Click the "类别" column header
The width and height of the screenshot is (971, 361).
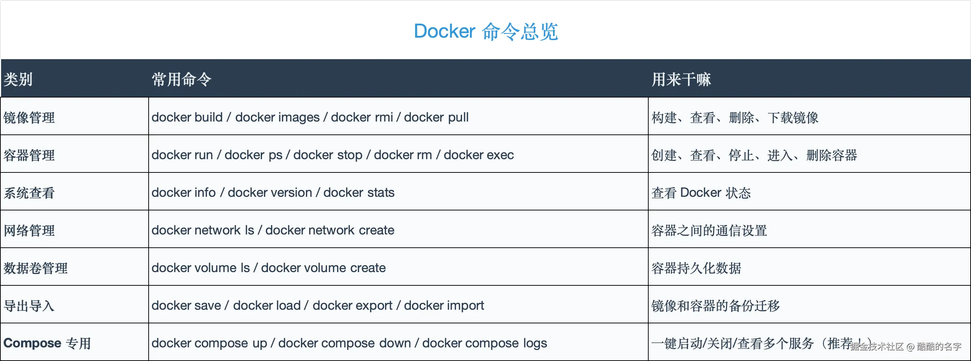18,79
